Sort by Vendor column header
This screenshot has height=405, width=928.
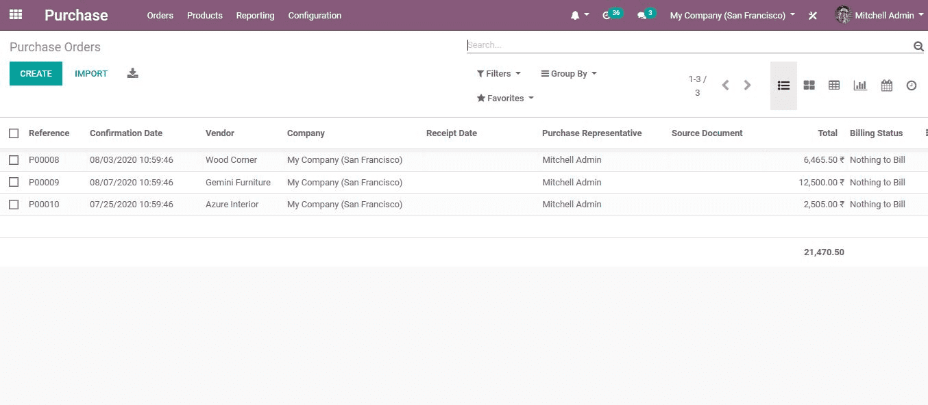(220, 133)
